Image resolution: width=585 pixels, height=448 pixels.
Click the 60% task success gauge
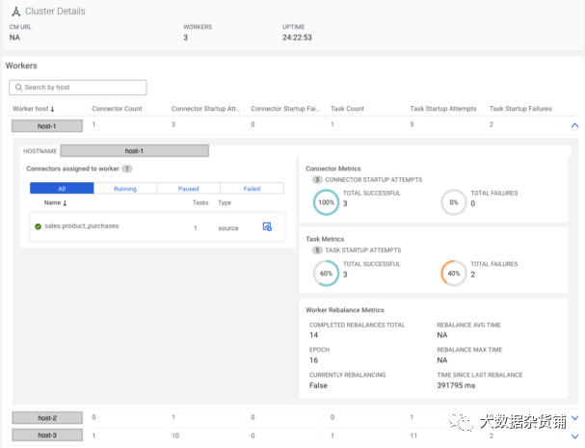[x=326, y=274]
